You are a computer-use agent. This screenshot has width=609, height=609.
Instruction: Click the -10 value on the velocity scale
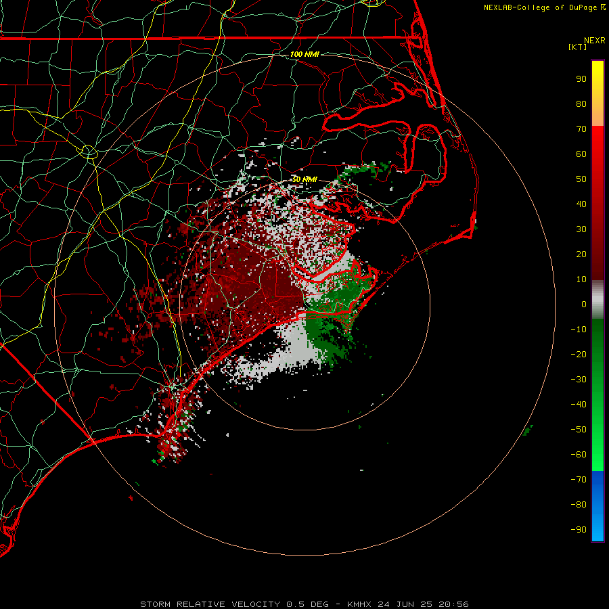click(x=579, y=330)
